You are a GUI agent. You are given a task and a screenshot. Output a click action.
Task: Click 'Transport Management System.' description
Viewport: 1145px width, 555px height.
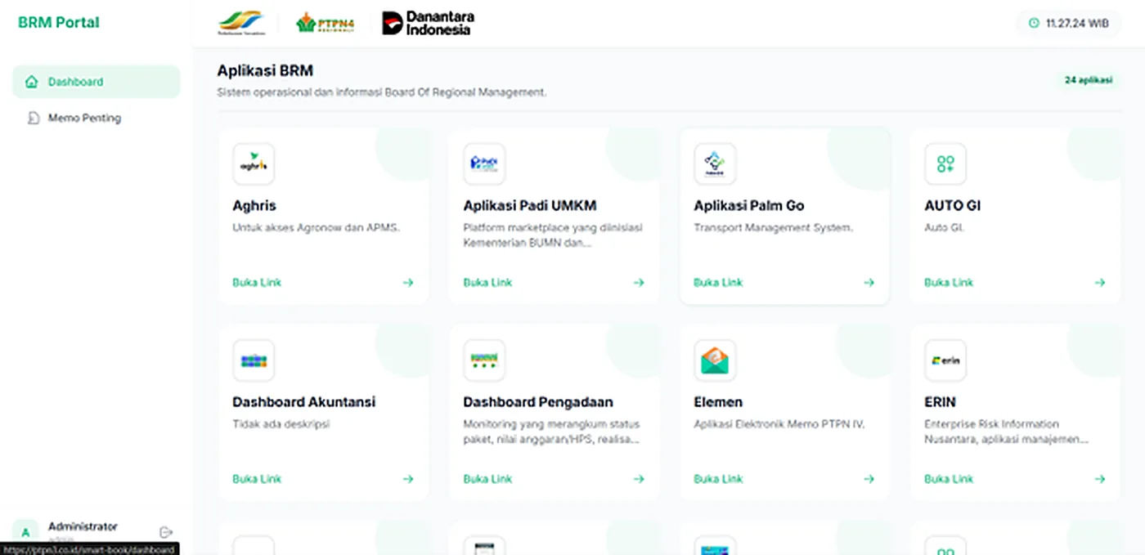(x=774, y=228)
